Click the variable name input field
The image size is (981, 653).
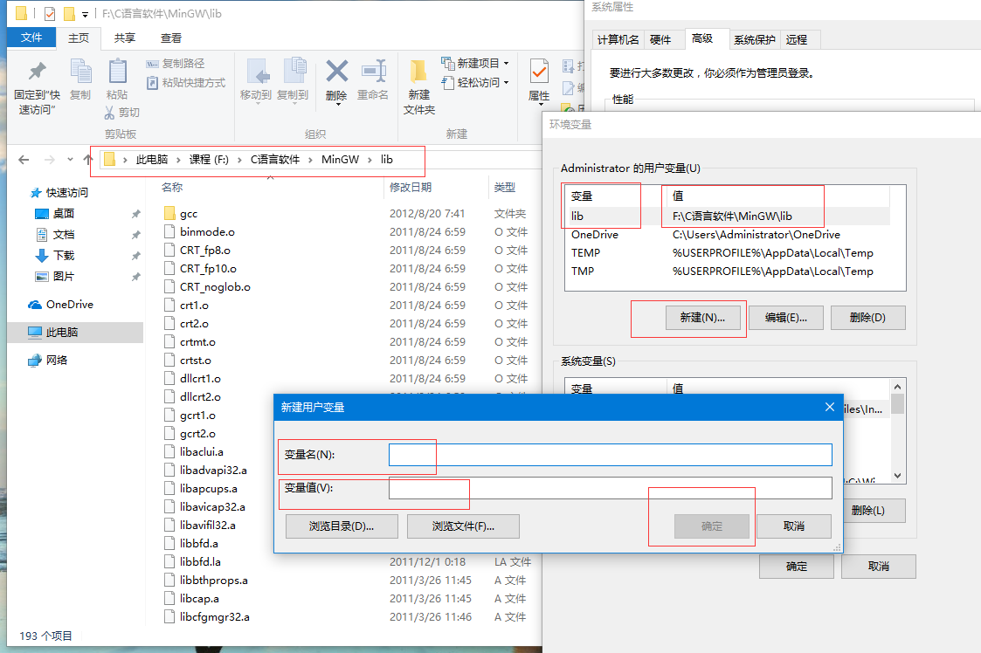[x=610, y=455]
